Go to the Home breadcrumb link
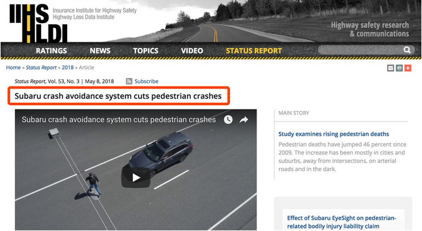422x231 pixels. click(x=13, y=67)
